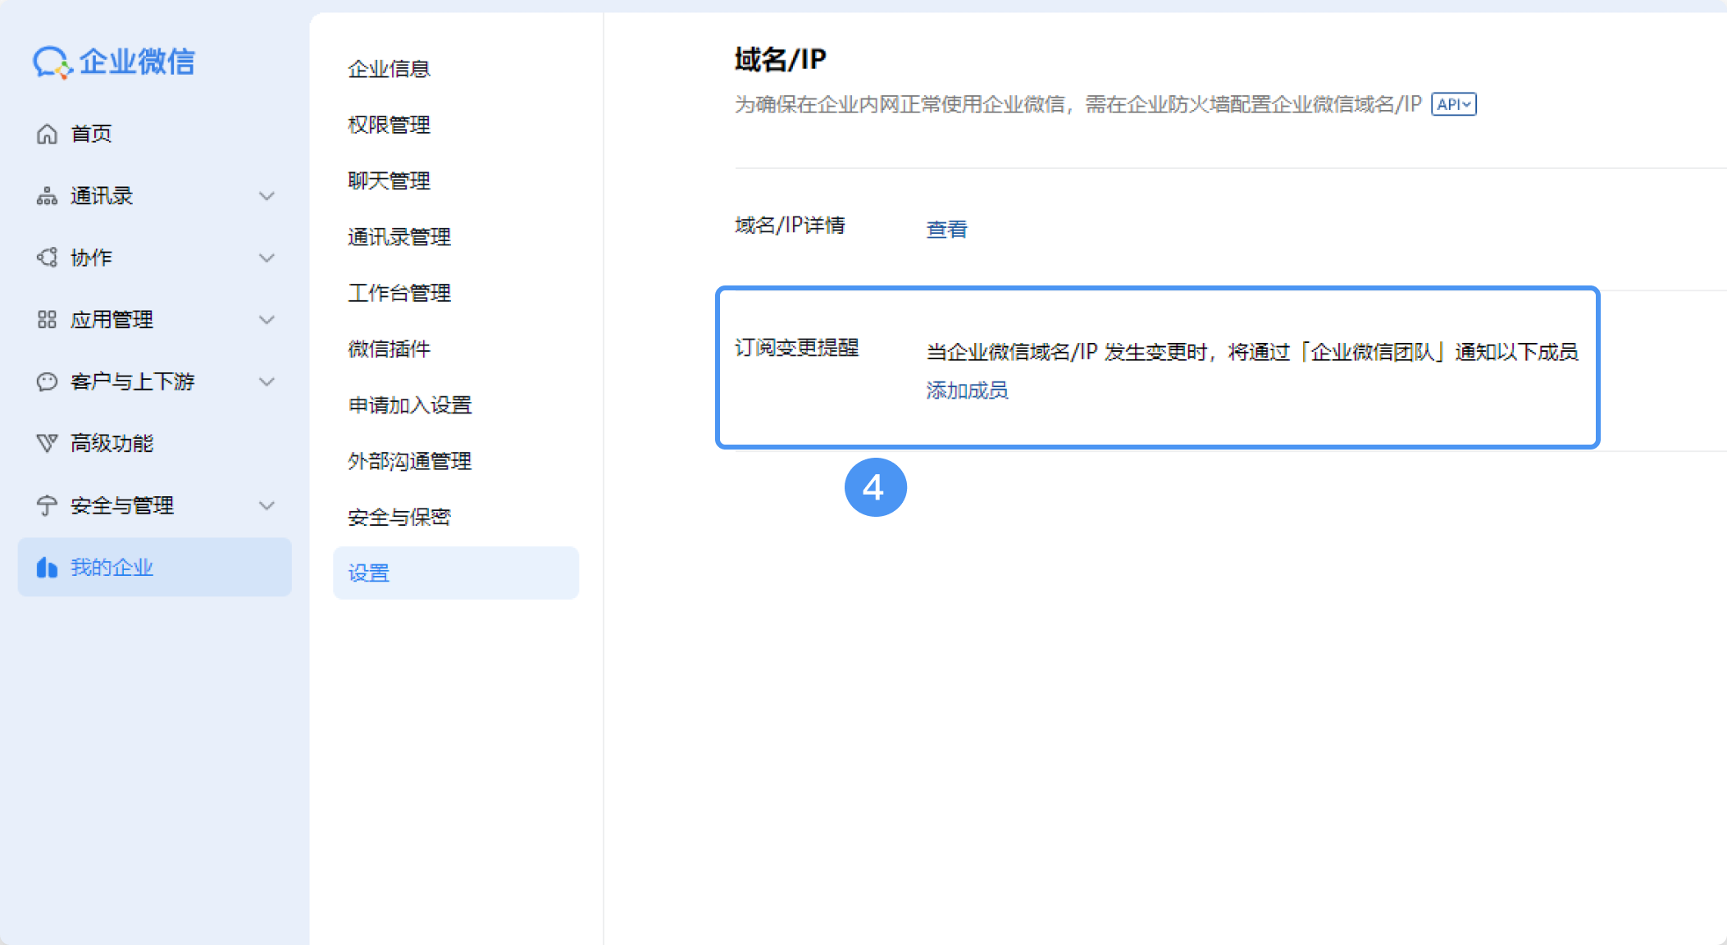1727x945 pixels.
Task: Click the home icon beside 首页
Action: pos(47,134)
